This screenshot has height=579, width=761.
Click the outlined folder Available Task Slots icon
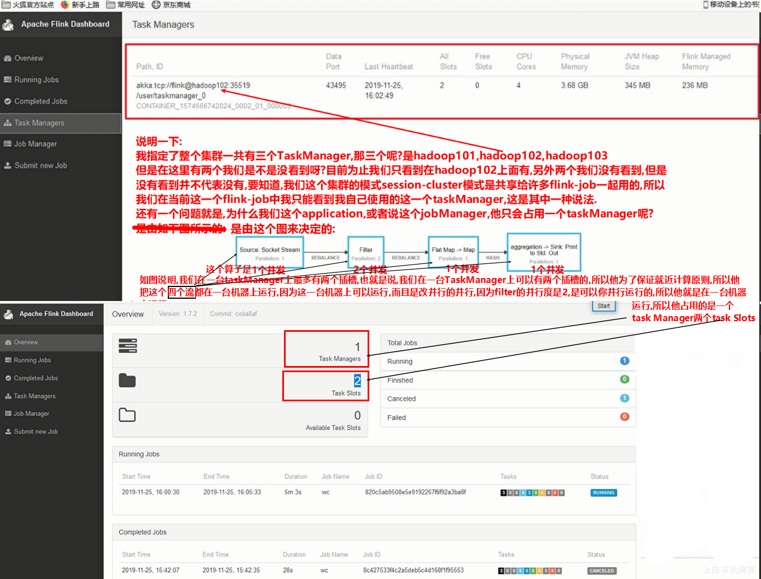[x=127, y=415]
